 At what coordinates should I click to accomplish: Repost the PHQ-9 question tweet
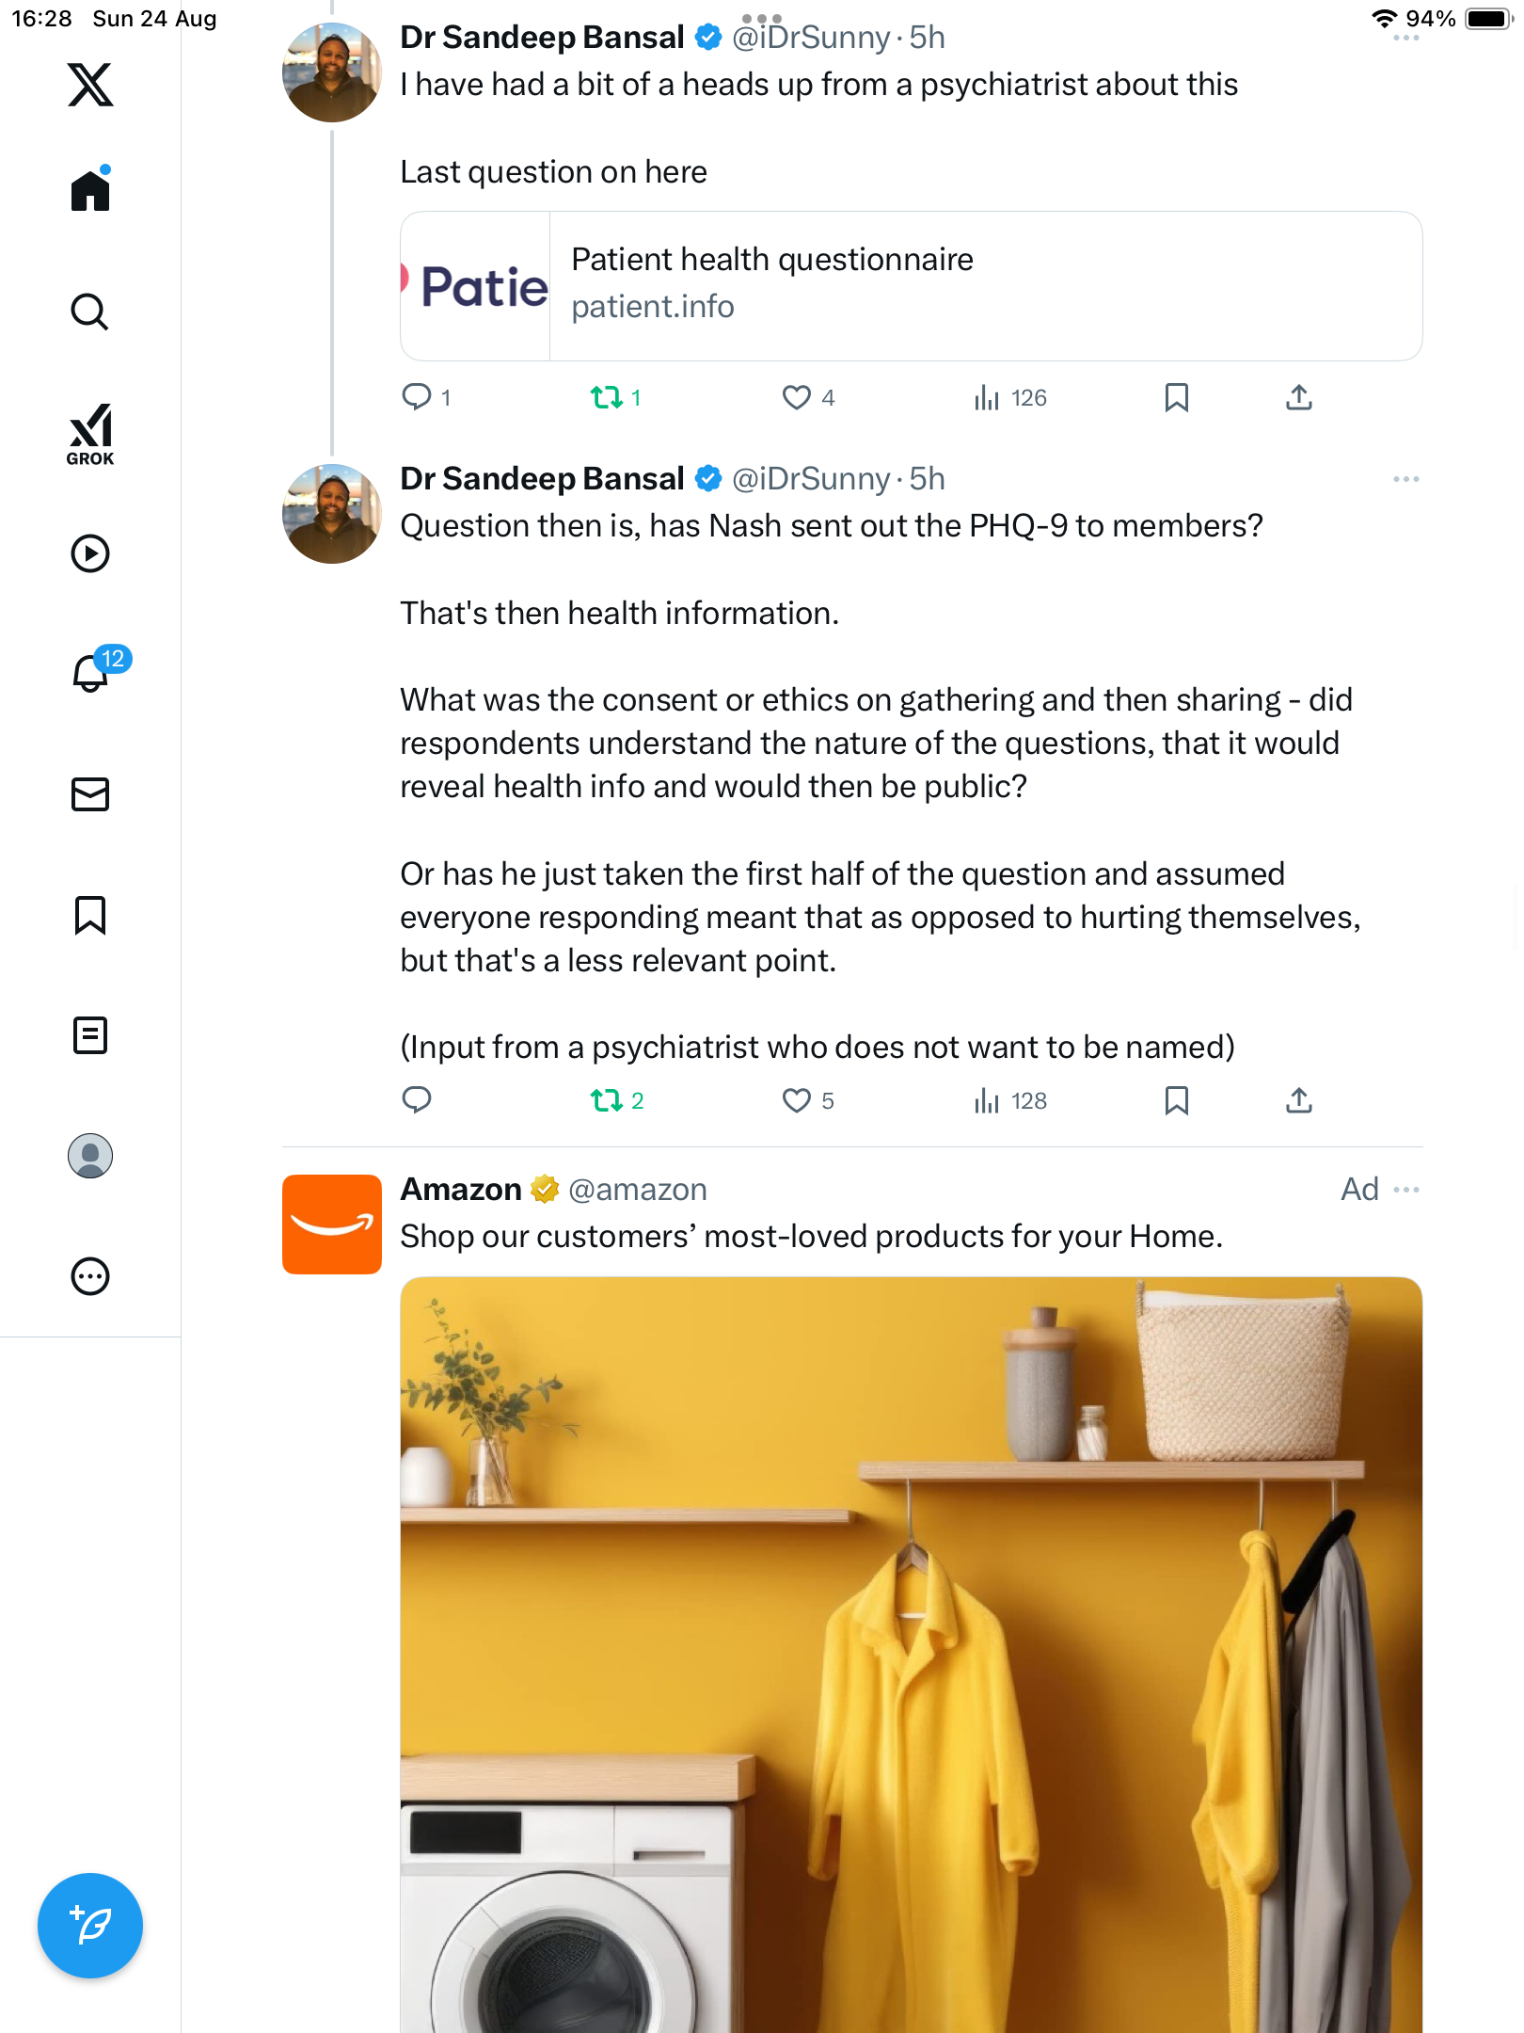[x=606, y=1100]
